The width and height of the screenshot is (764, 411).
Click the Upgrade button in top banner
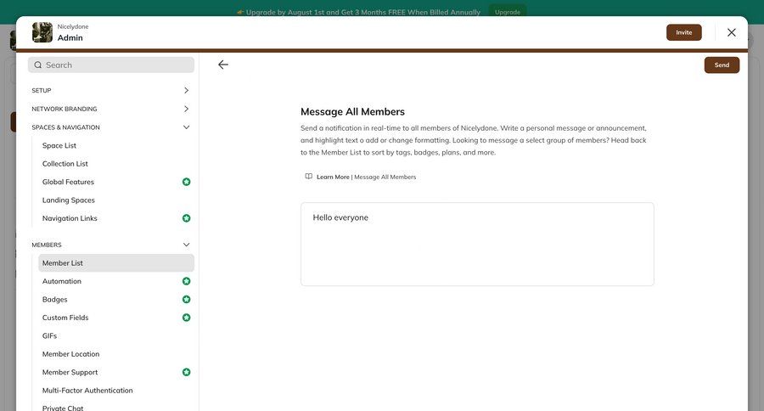tap(508, 12)
